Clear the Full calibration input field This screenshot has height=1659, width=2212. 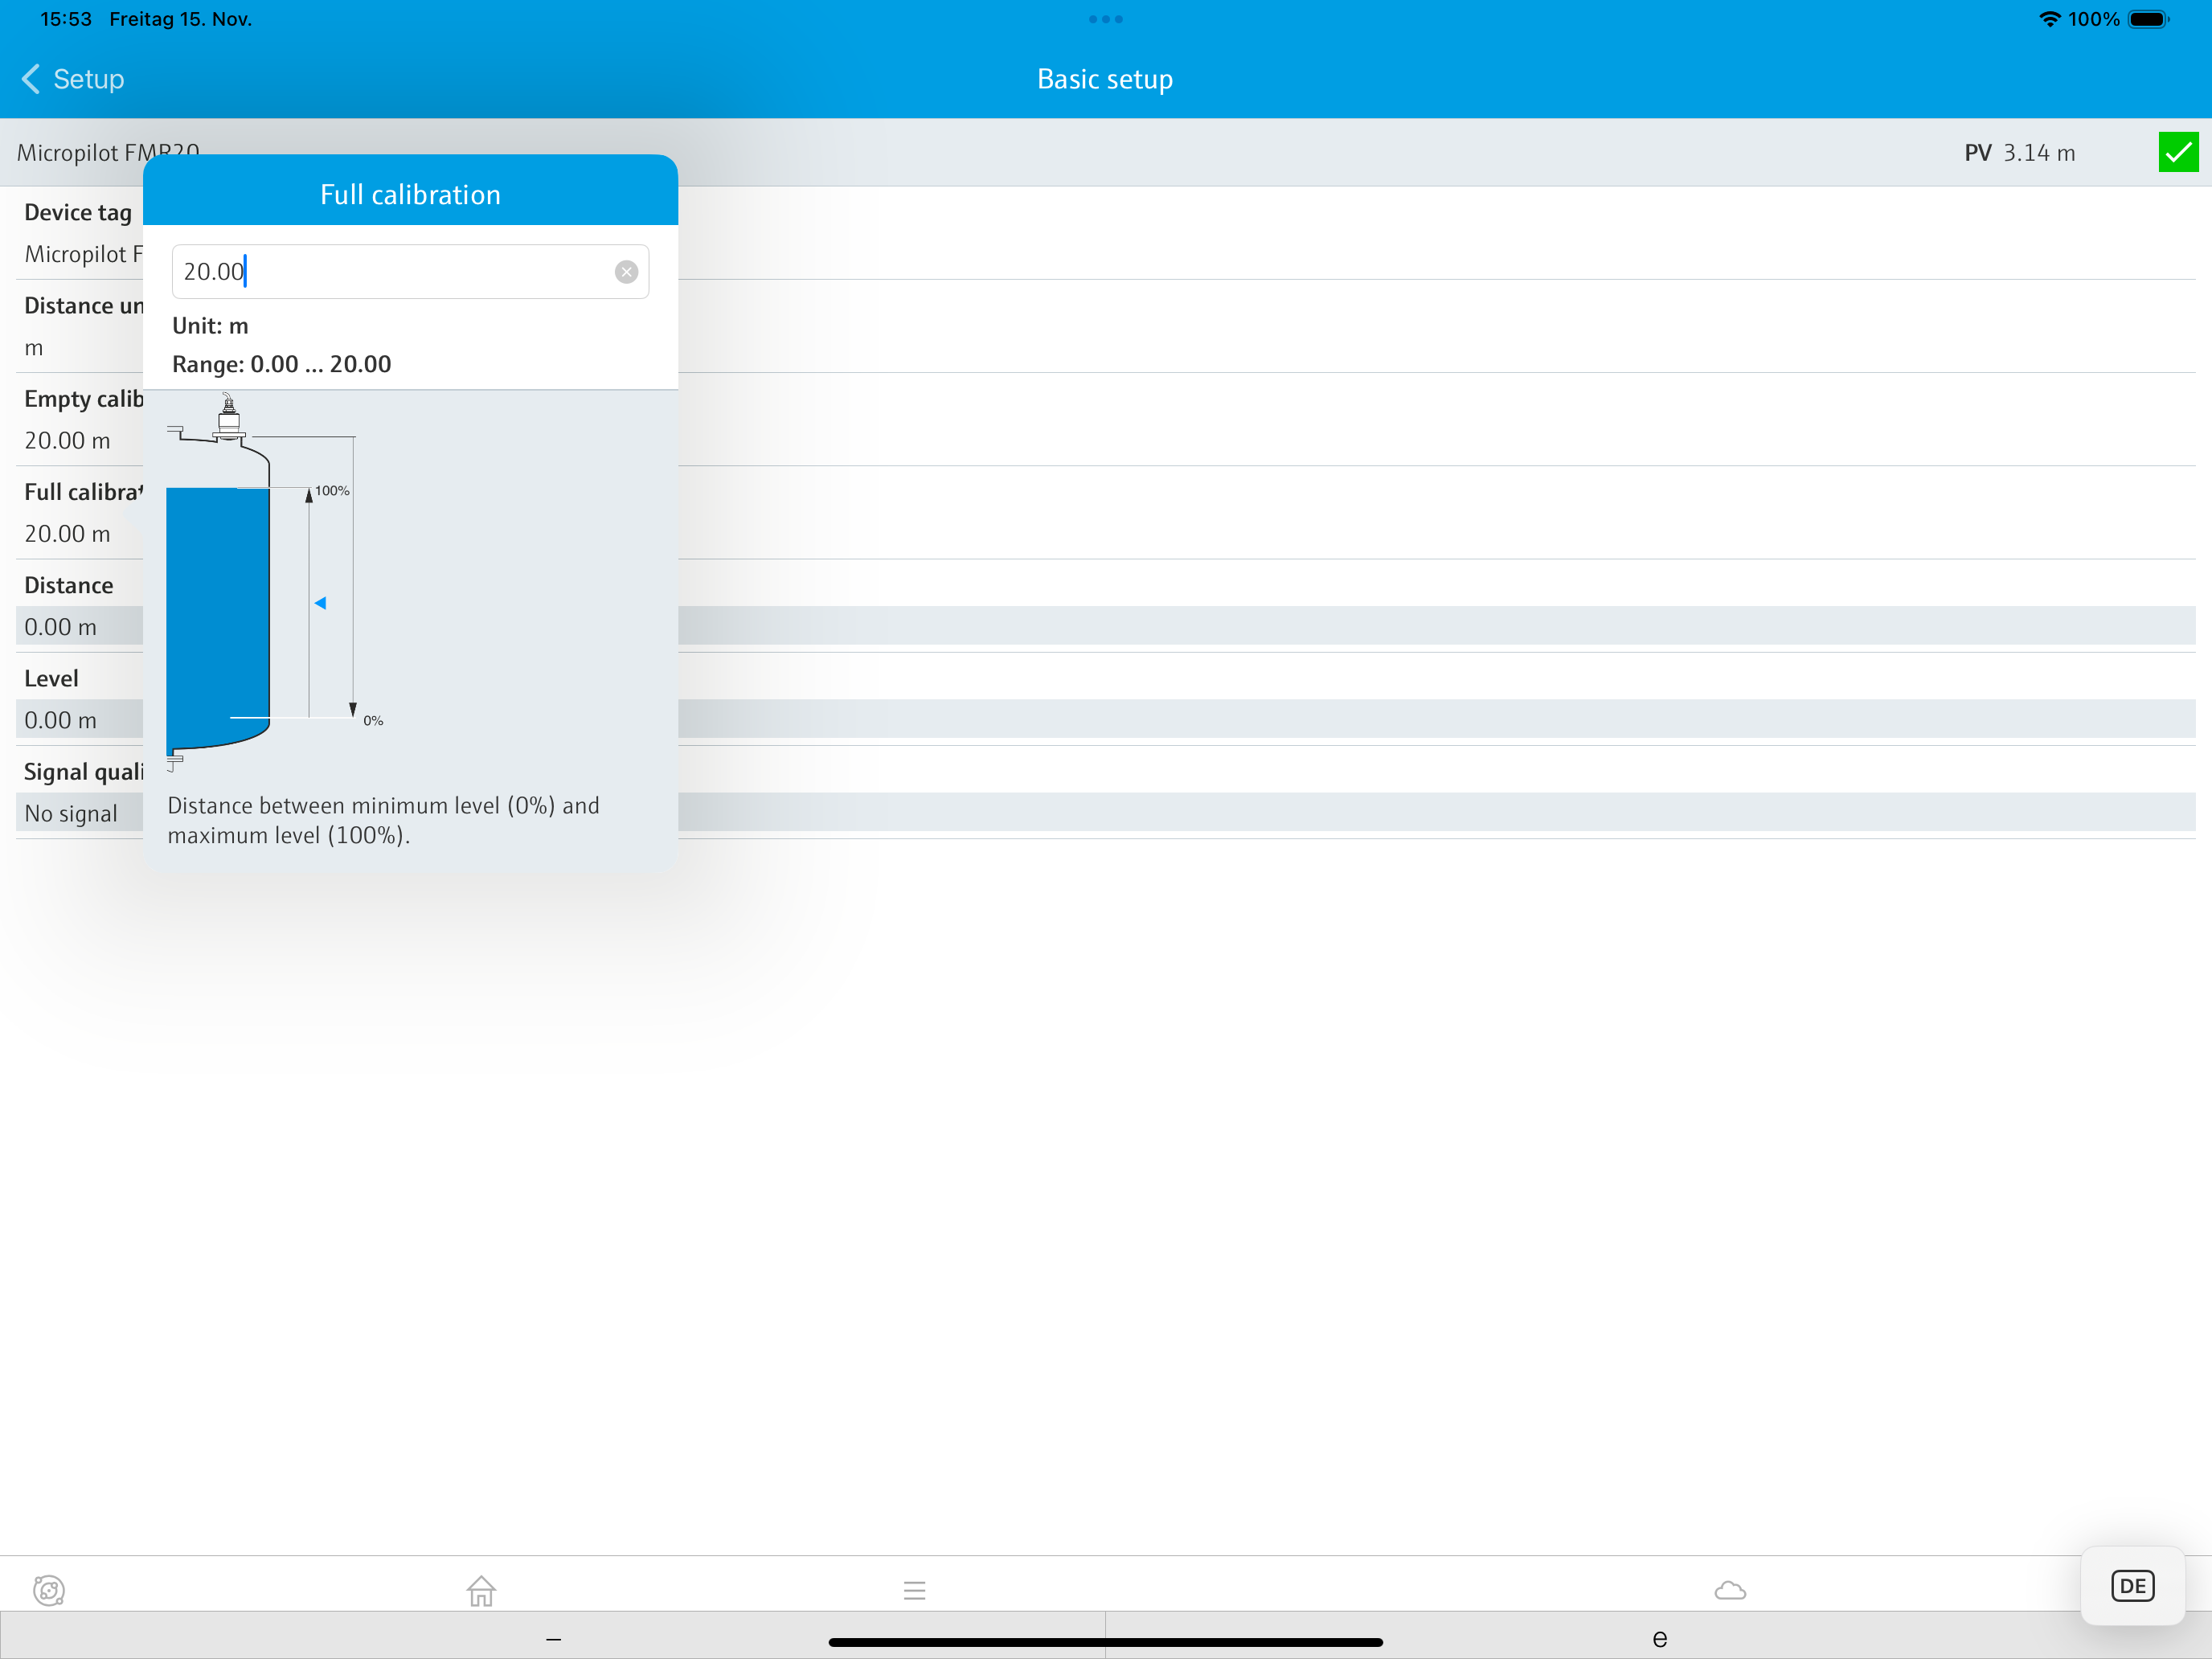coord(626,272)
